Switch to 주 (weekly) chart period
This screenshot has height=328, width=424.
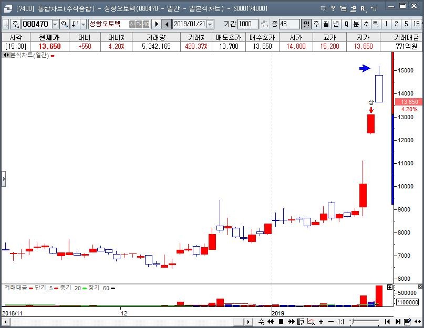click(x=316, y=24)
